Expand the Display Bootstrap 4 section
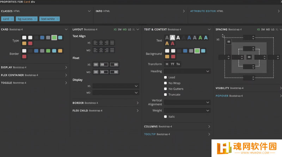The width and height of the screenshot is (282, 157). click(x=66, y=67)
